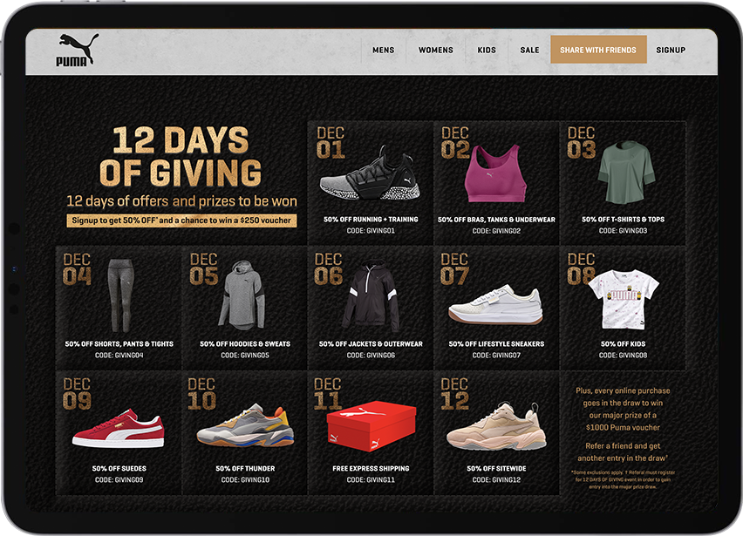The height and width of the screenshot is (536, 743).
Task: Open the MENS menu item
Action: [384, 50]
